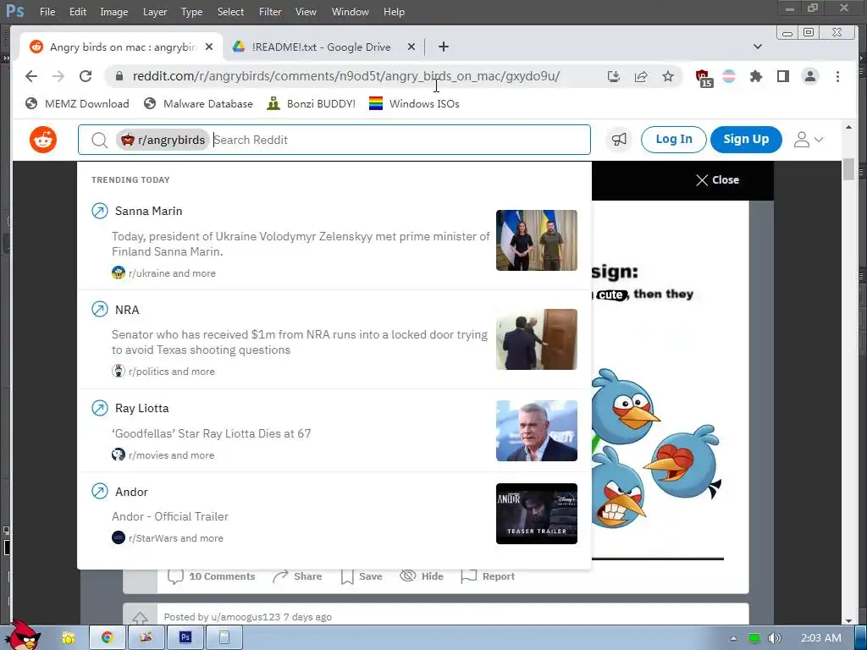
Task: Open the Andor trending item
Action: pos(334,514)
